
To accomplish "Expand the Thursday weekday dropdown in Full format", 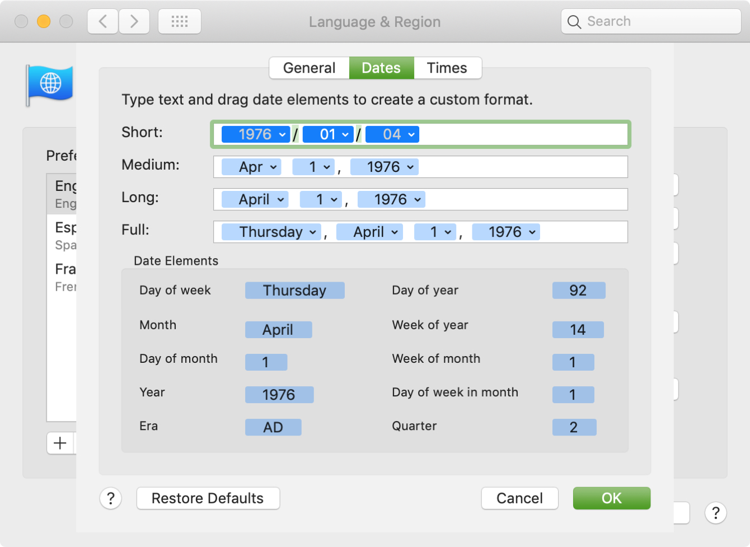I will (x=271, y=232).
